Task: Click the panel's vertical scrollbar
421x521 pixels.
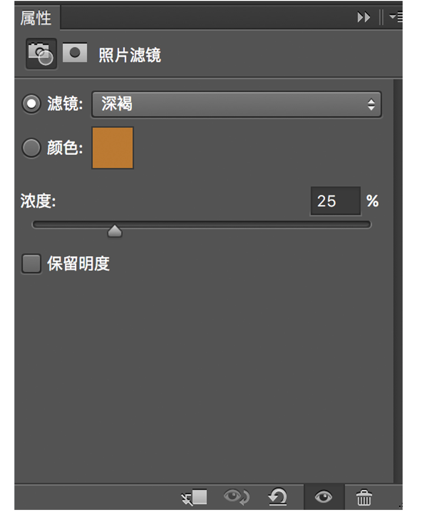Action: coord(397,278)
